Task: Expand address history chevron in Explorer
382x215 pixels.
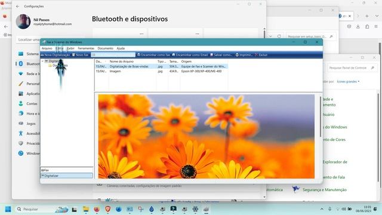Action: tap(270, 36)
